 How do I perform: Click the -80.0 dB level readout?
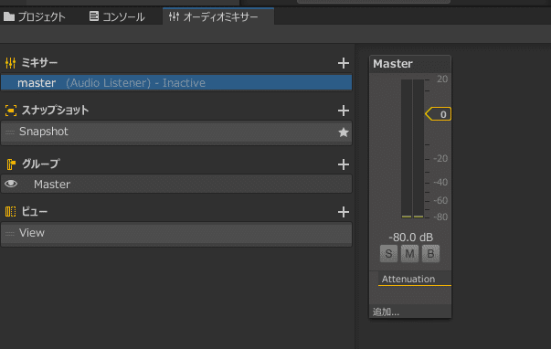tap(411, 238)
